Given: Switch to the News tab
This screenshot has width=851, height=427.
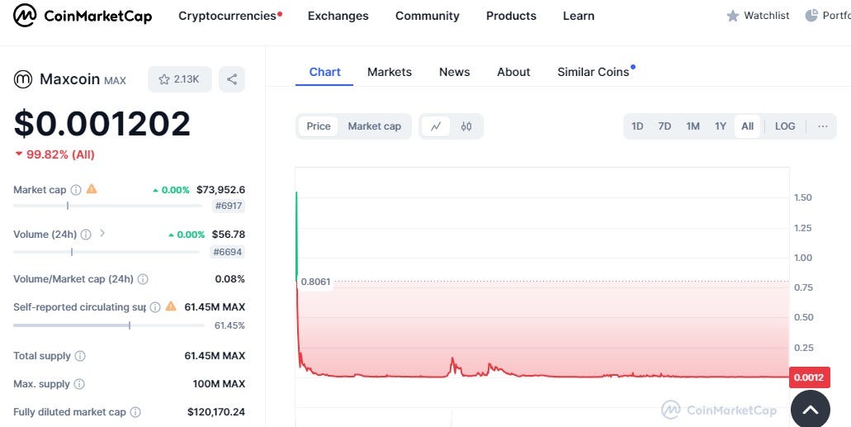Looking at the screenshot, I should 454,72.
